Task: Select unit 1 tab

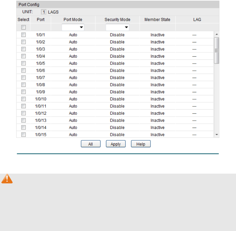Action: click(44, 12)
